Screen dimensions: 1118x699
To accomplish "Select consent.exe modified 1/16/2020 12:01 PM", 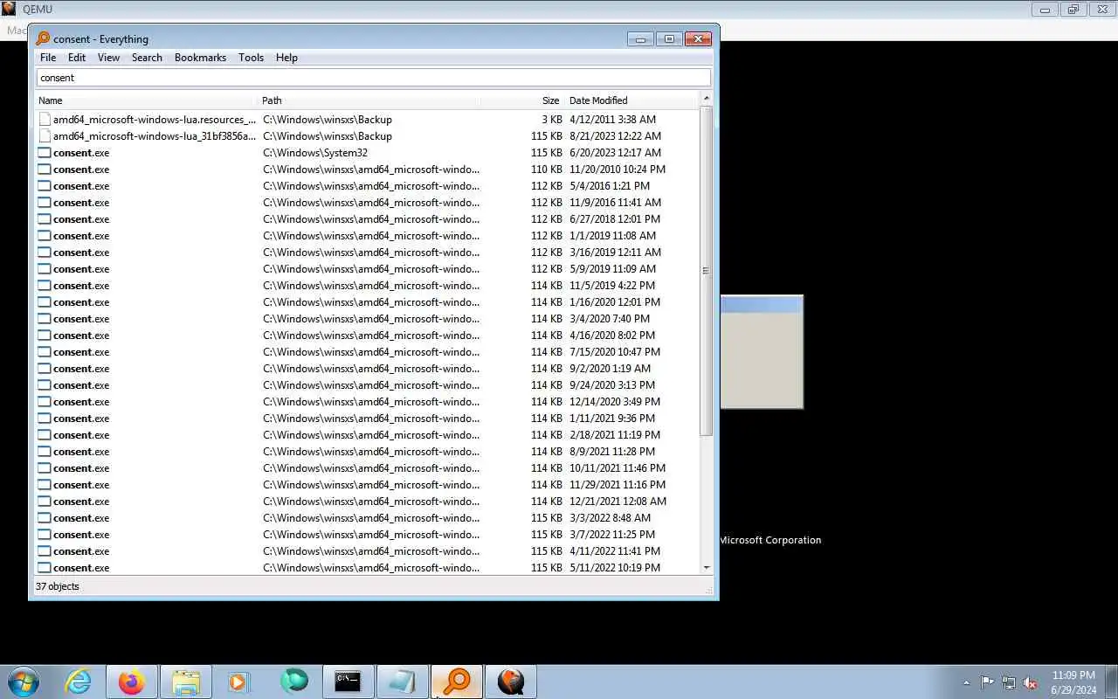I will click(x=367, y=301).
